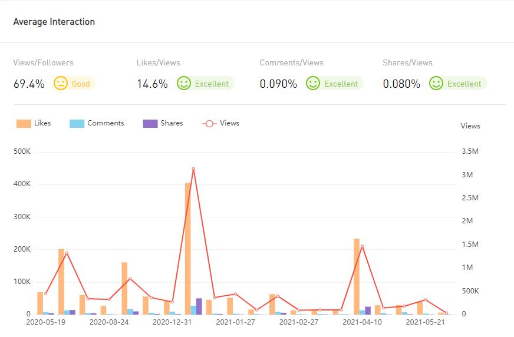Click the smiley icon beside 0.090% comments rate
514x337 pixels.
pyautogui.click(x=313, y=84)
